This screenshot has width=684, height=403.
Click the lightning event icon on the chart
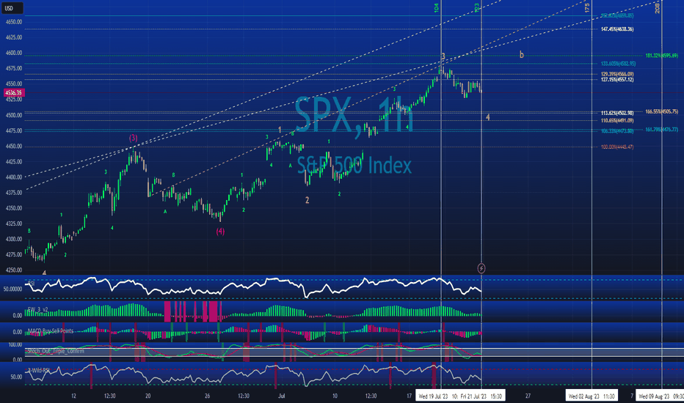[481, 268]
